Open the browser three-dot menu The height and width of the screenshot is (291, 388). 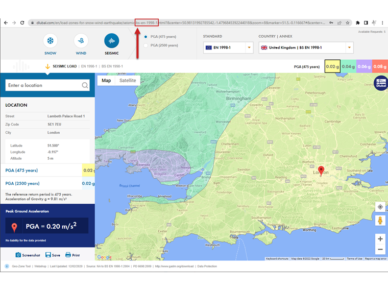point(382,23)
